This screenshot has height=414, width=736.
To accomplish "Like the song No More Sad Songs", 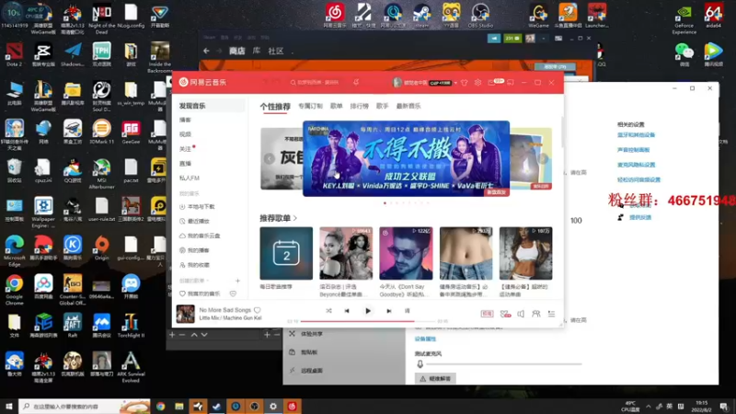I will [x=258, y=310].
